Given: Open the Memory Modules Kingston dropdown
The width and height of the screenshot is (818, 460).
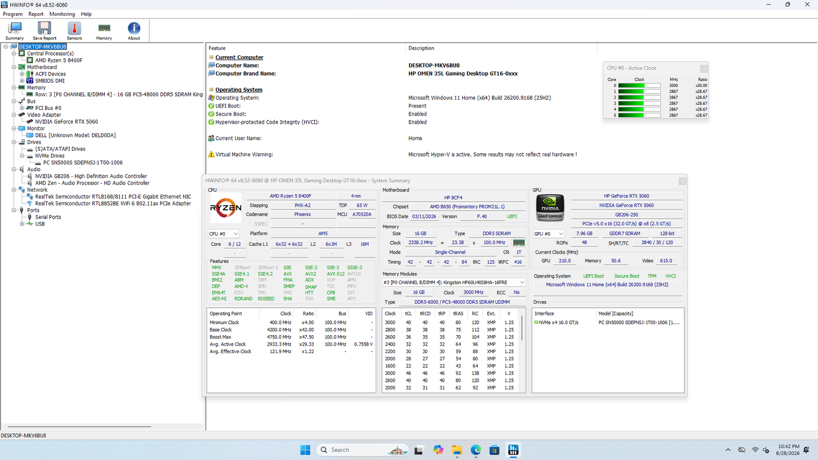Looking at the screenshot, I should [454, 282].
